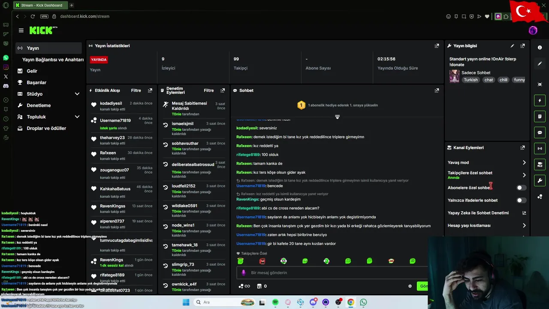Click the camera icon in right sidebar
This screenshot has width=549, height=309.
pyautogui.click(x=540, y=164)
